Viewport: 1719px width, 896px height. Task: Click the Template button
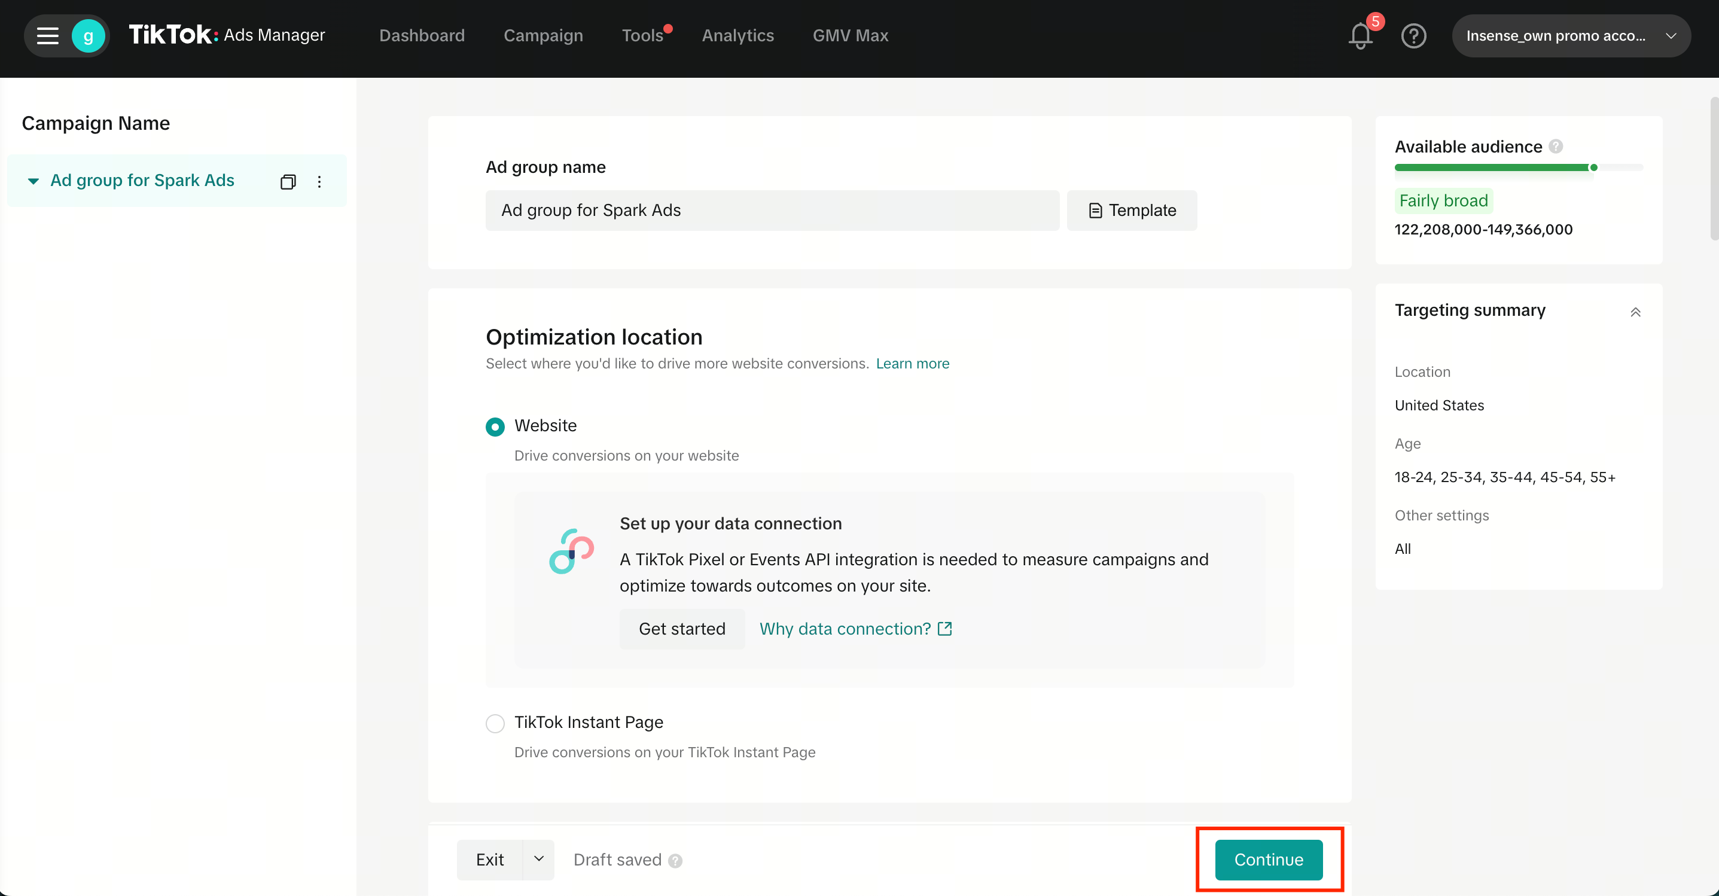tap(1132, 210)
